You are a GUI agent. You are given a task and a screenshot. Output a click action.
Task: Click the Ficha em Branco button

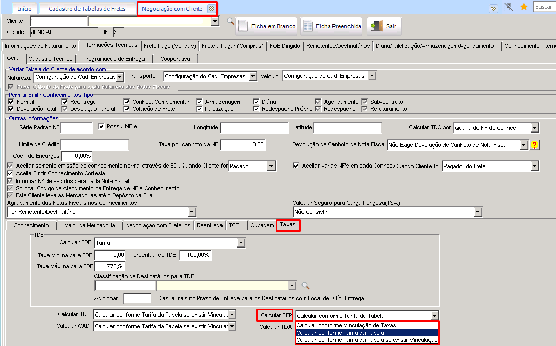(x=267, y=26)
